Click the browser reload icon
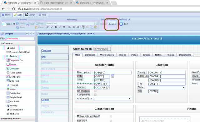This screenshot has width=200, height=122. 13,9
